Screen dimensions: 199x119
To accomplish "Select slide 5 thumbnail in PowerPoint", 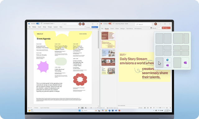I will [x=108, y=71].
